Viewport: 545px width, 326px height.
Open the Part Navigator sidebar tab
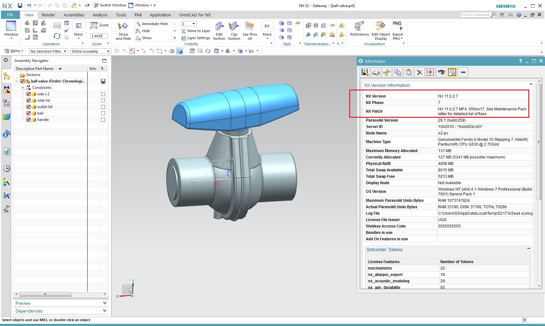(6, 103)
